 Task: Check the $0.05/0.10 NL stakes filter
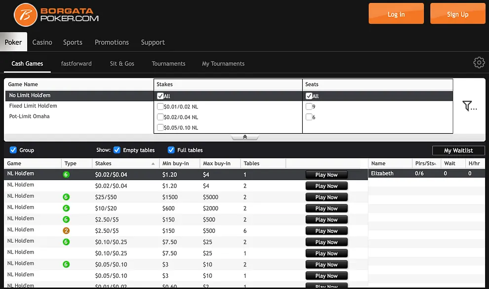coord(161,127)
